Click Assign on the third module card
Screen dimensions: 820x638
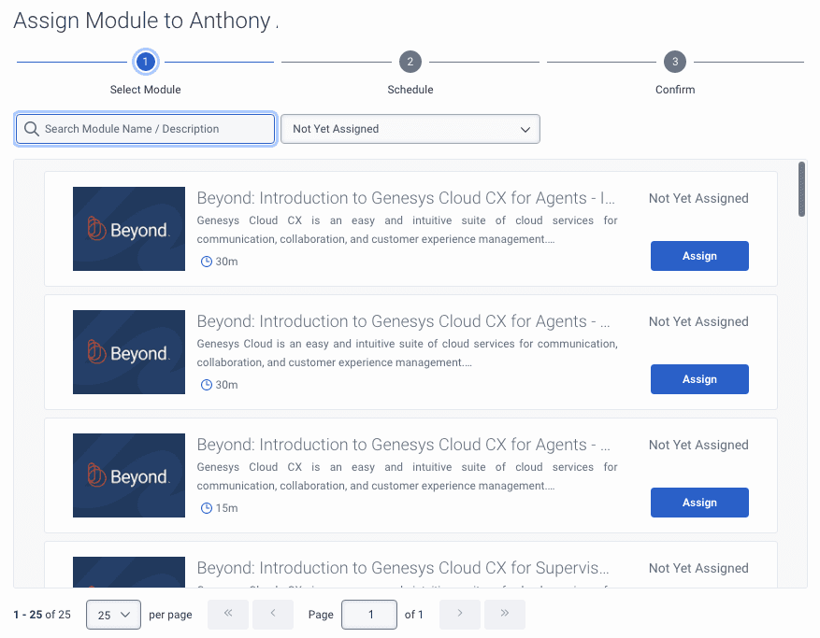pos(699,502)
